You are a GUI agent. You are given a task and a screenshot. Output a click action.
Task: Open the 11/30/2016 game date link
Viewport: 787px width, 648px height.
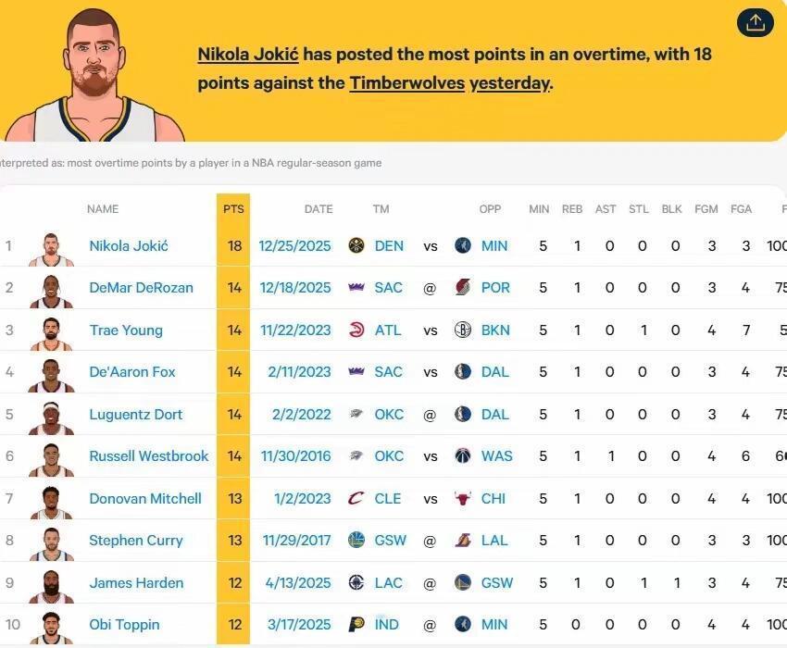coord(295,455)
